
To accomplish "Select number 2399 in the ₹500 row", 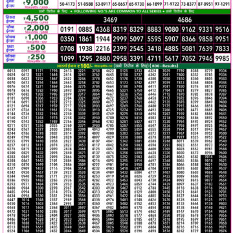I will 120,49.
